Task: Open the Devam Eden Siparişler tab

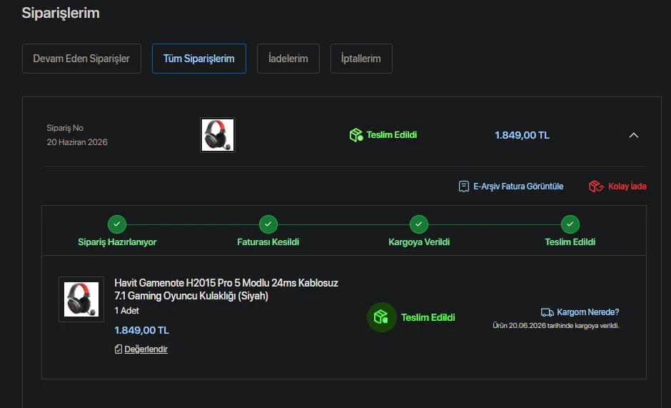Action: pos(81,59)
